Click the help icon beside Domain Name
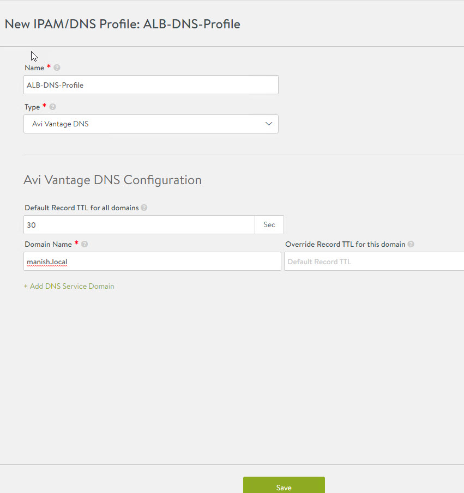The height and width of the screenshot is (493, 464). click(x=85, y=245)
